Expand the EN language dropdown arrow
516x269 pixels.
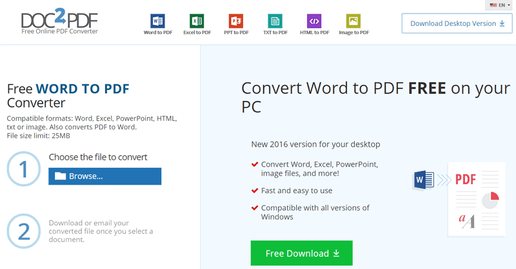[x=509, y=5]
